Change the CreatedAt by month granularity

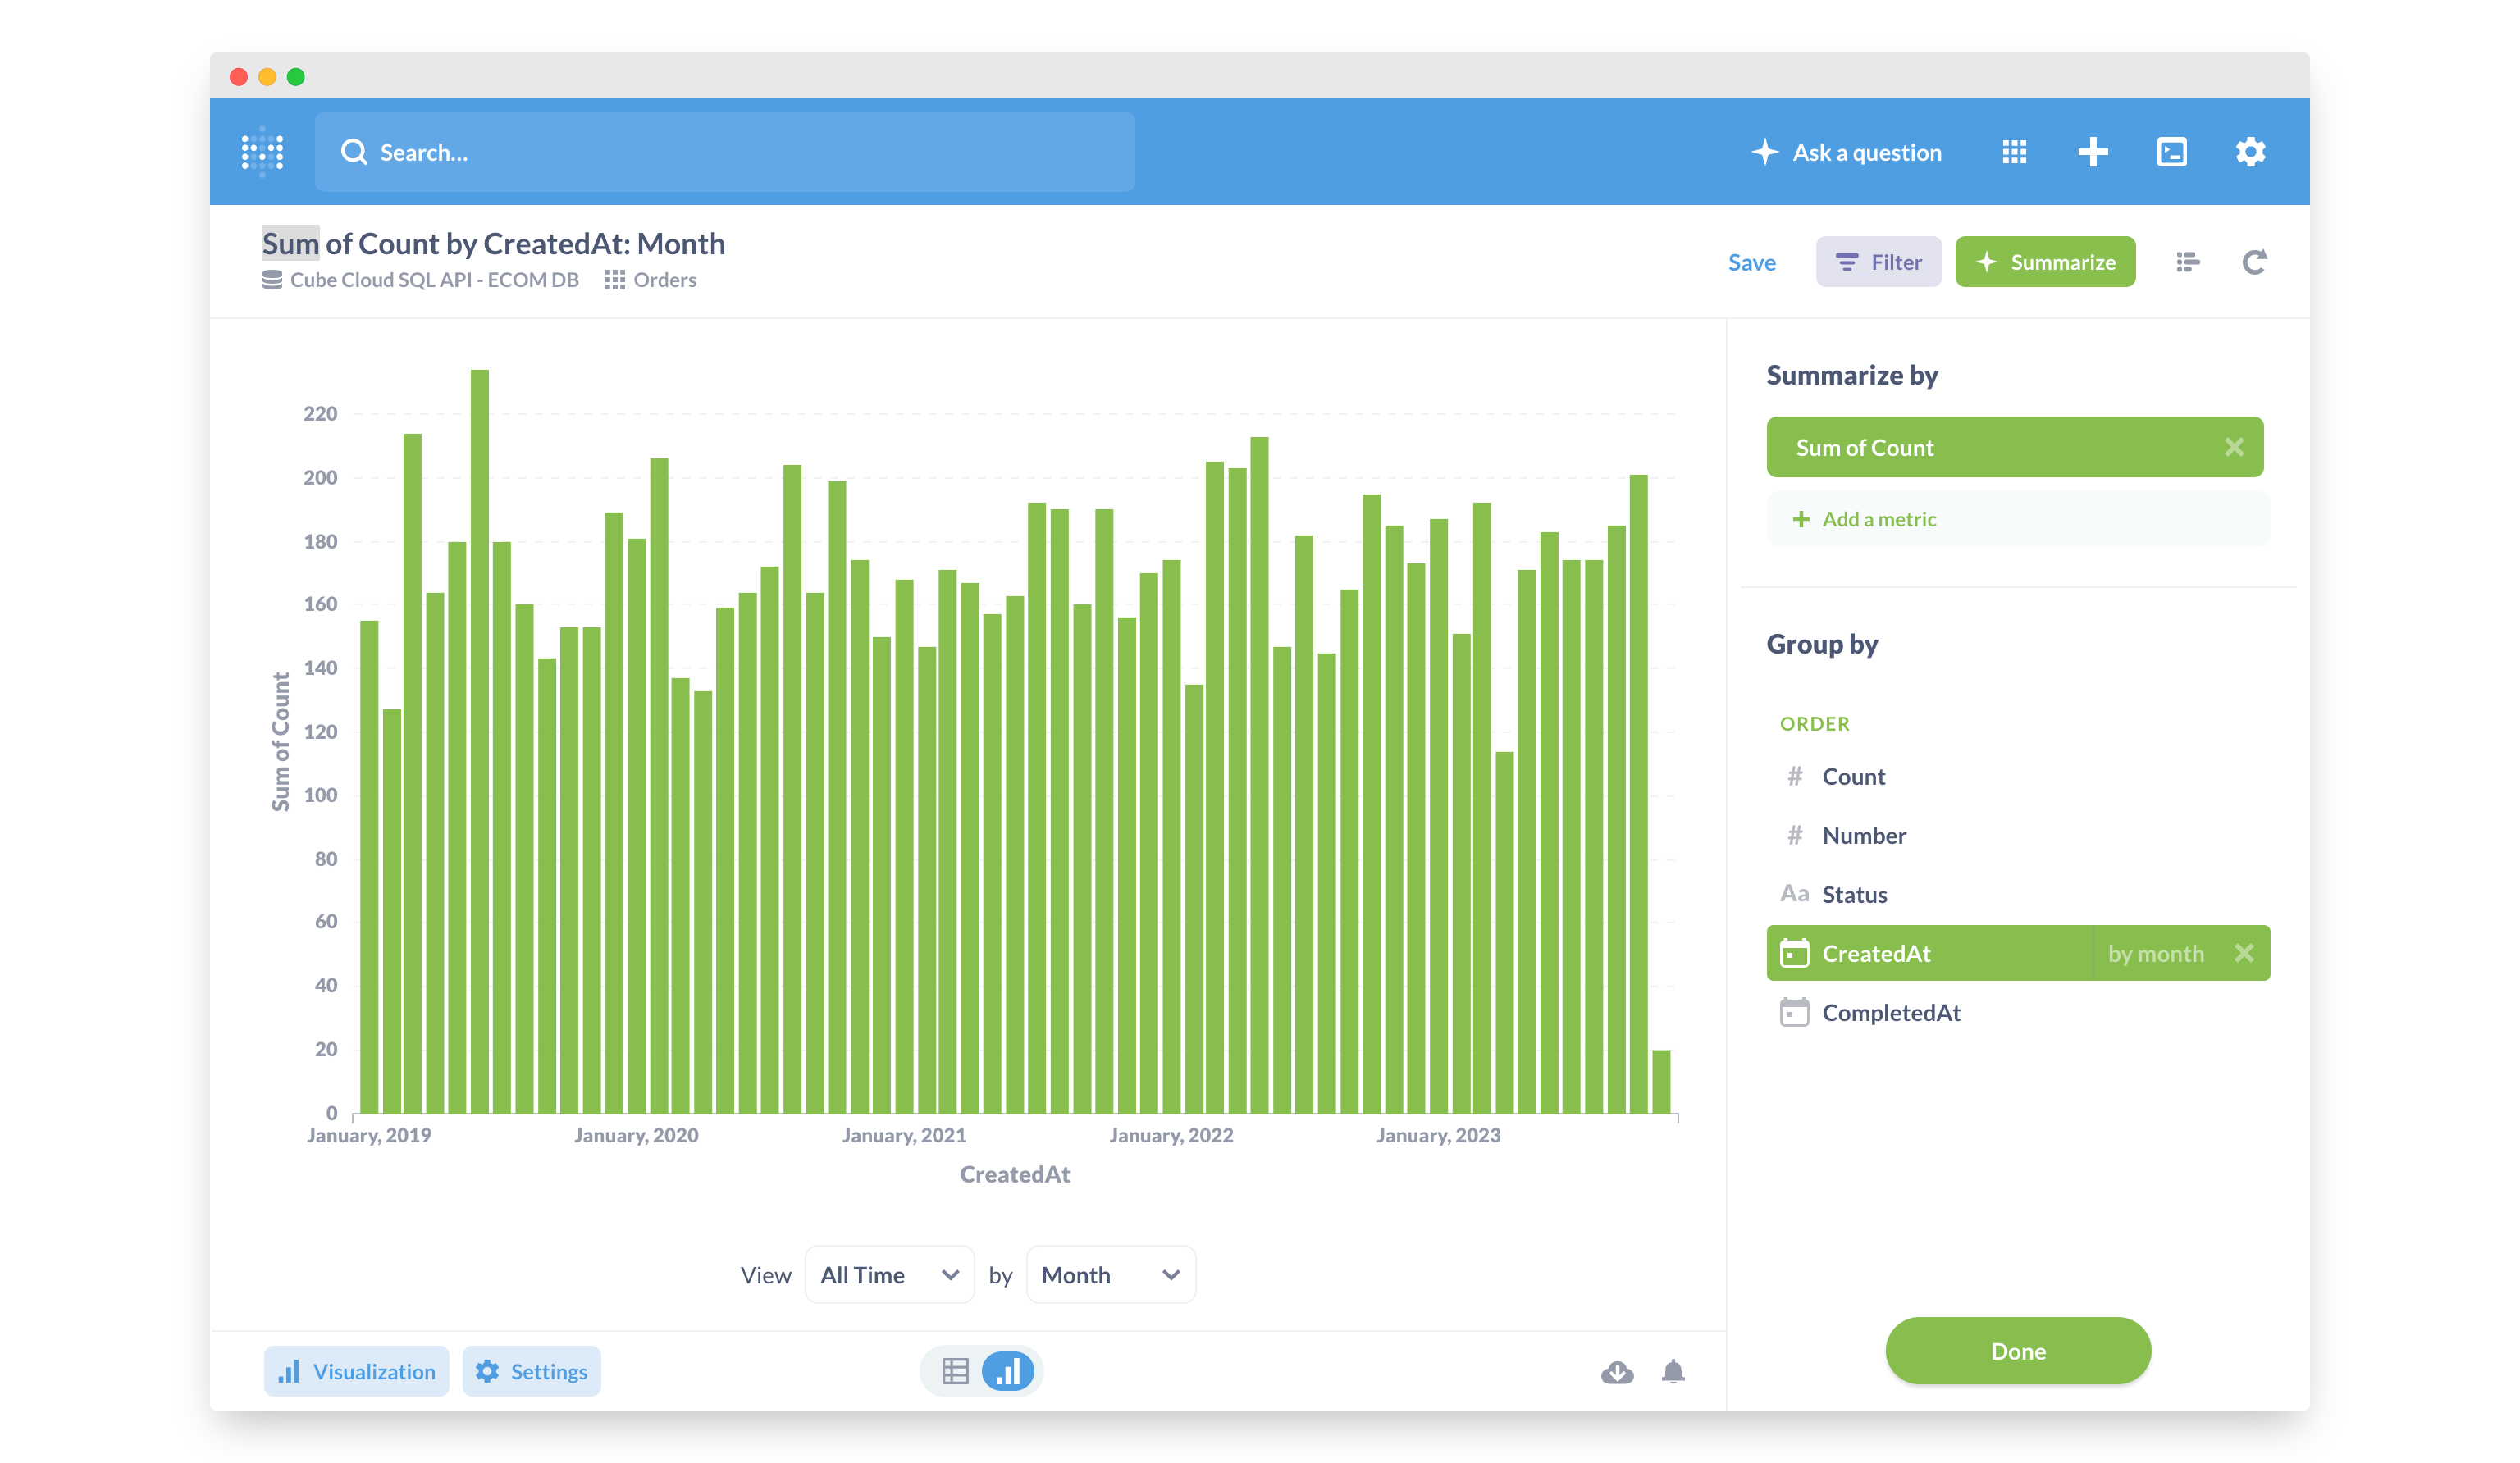(x=2155, y=954)
